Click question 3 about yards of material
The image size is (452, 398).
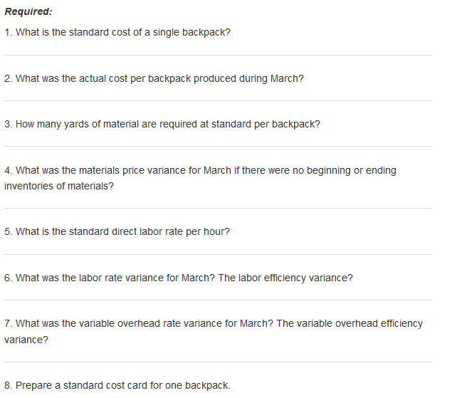pos(162,125)
